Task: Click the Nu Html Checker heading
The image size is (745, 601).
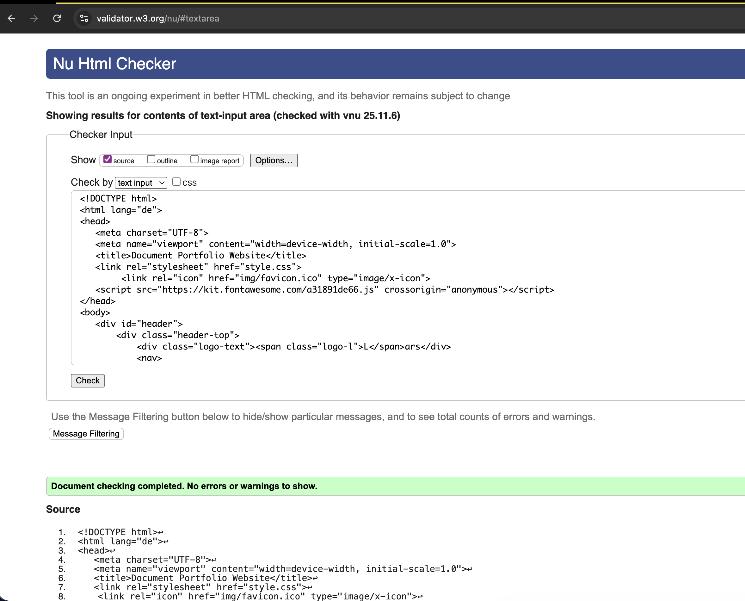Action: click(114, 64)
